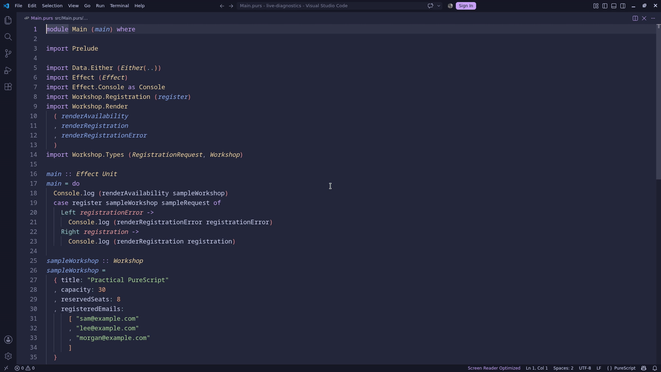Open the Extensions view icon

[8, 87]
